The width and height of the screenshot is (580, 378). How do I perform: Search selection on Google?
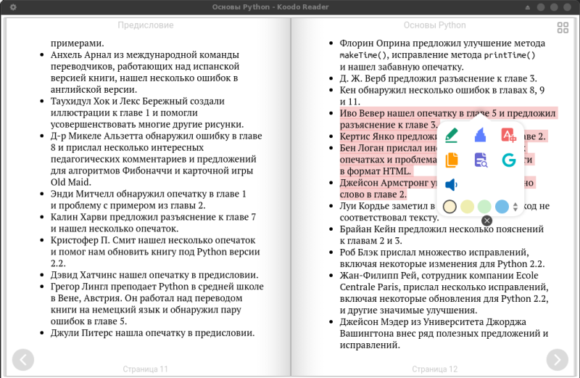(508, 160)
